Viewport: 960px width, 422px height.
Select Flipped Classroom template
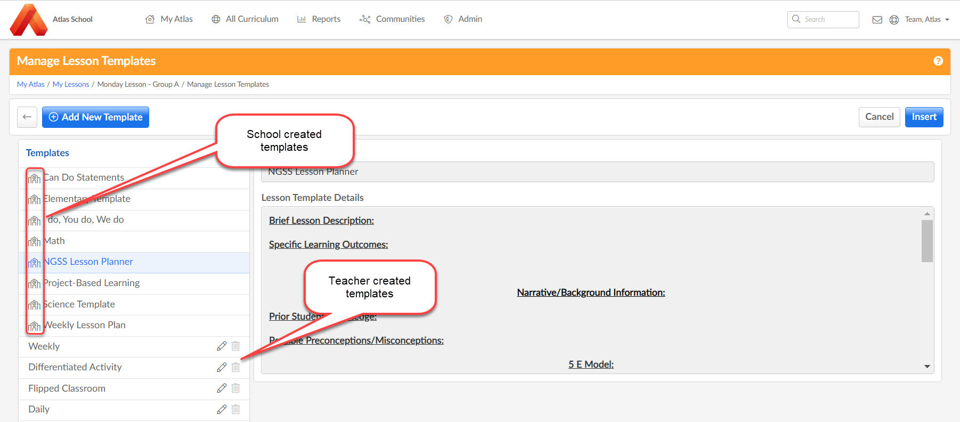[134, 388]
